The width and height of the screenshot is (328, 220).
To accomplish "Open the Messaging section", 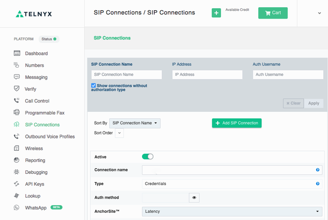I will [x=36, y=77].
